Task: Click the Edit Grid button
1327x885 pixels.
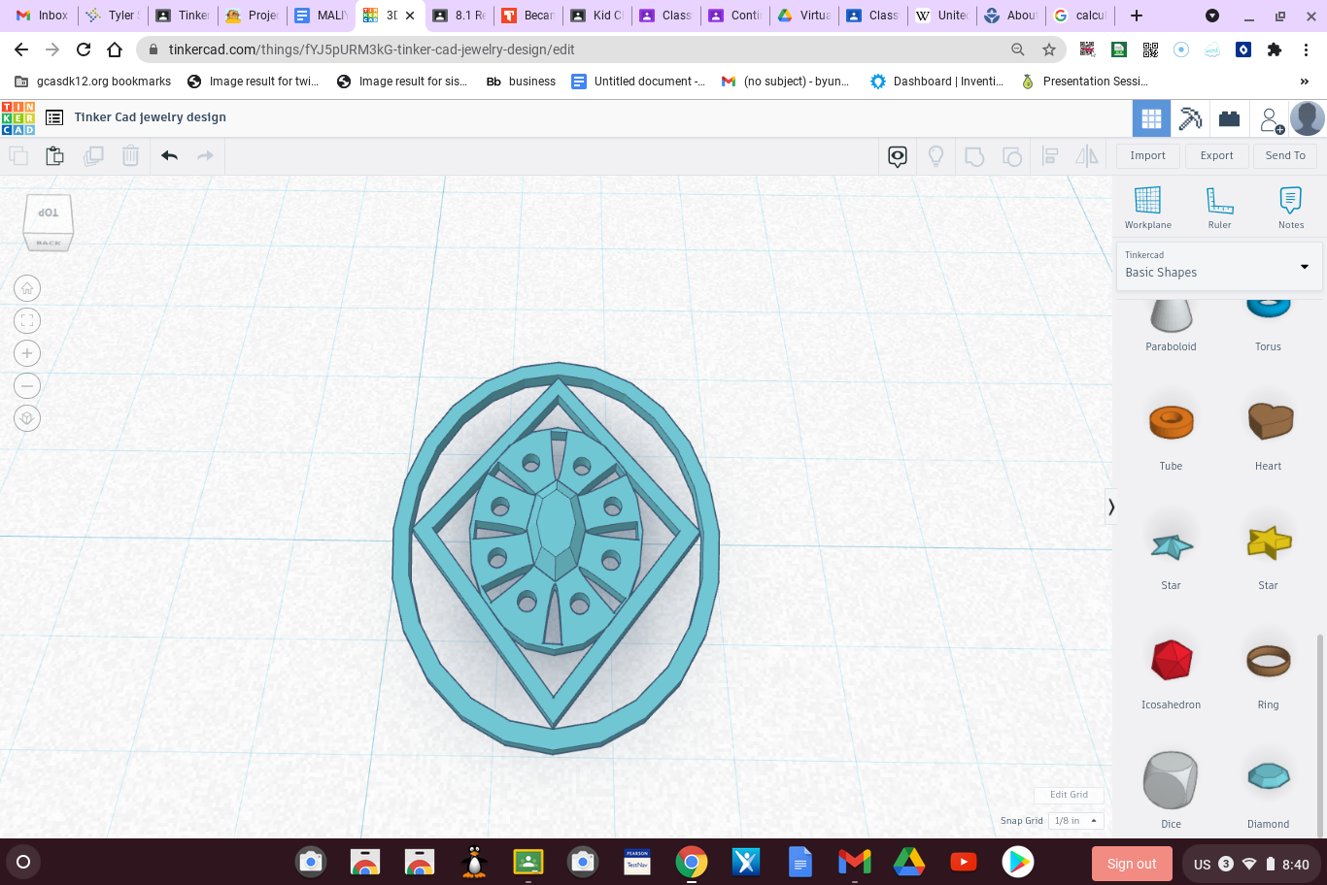Action: click(x=1069, y=794)
